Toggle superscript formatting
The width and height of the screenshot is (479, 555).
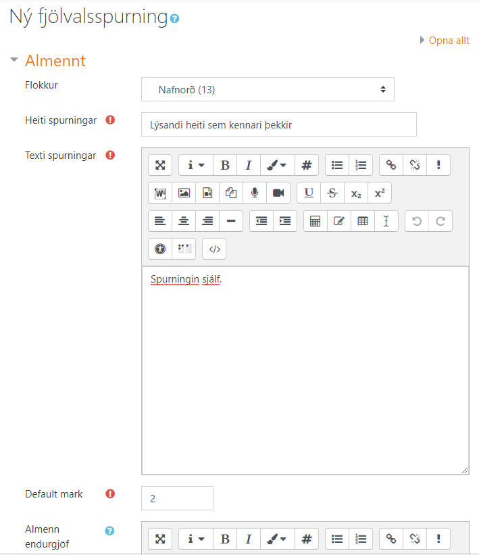point(380,193)
